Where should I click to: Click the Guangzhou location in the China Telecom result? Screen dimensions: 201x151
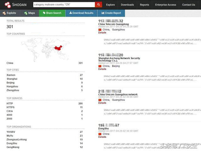pos(118,30)
